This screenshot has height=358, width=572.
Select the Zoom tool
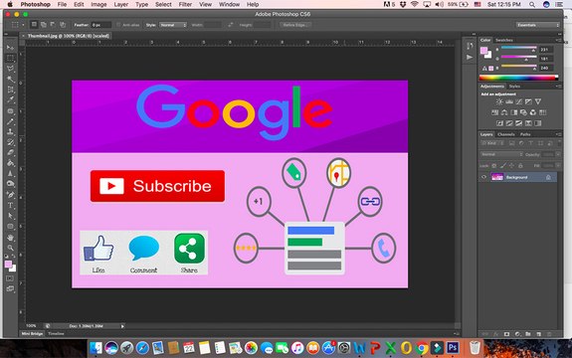[10, 248]
